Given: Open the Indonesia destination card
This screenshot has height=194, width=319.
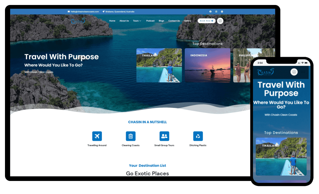Looking at the screenshot, I should 207,65.
